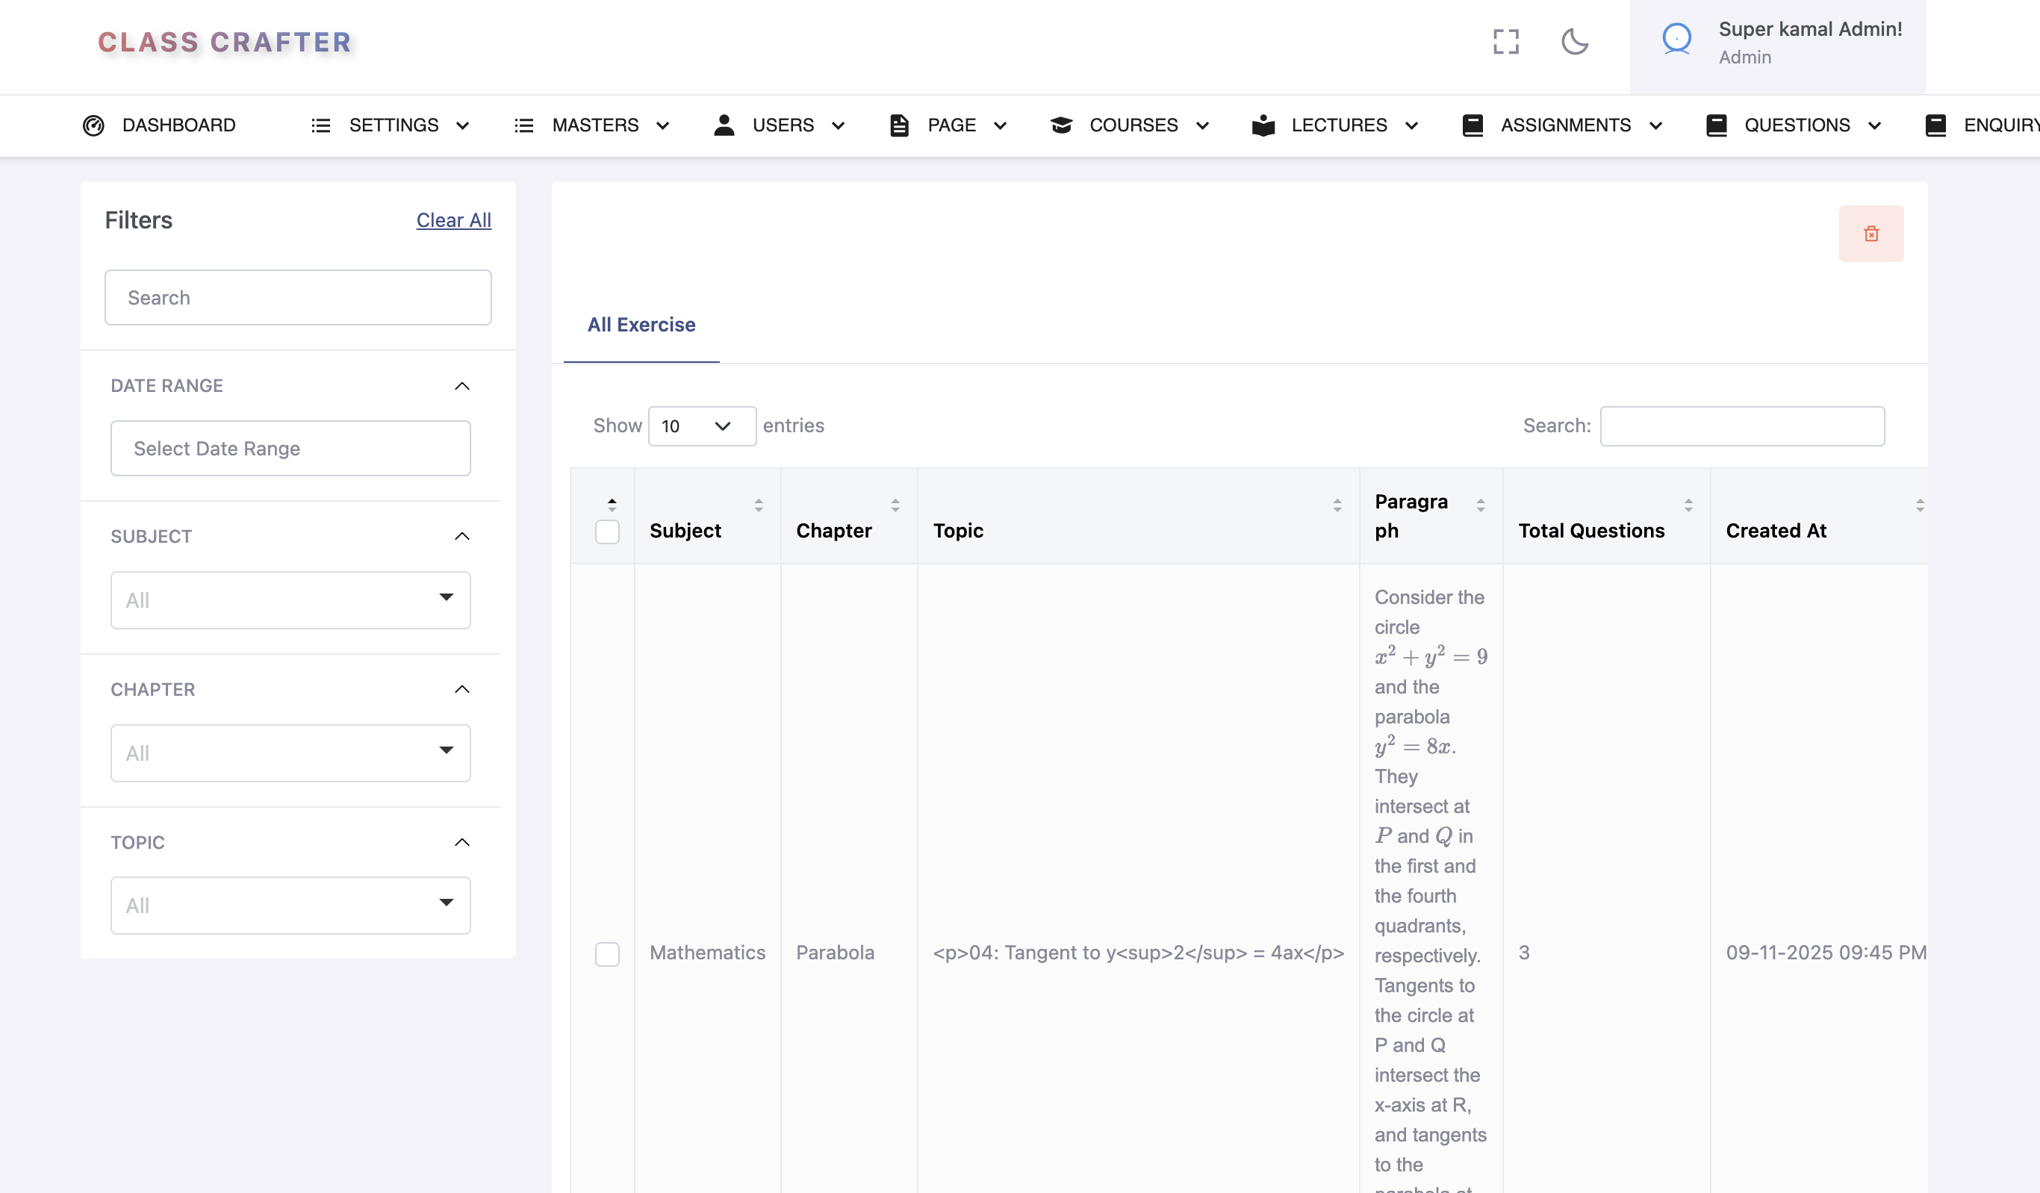Open the Subject filter dropdown
This screenshot has width=2040, height=1193.
[290, 599]
